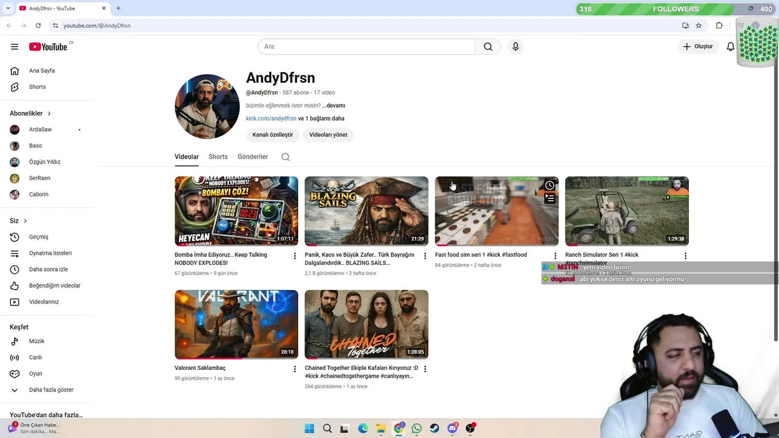Screen dimensions: 779x438
Task: Click the address bar URL
Action: [x=97, y=26]
